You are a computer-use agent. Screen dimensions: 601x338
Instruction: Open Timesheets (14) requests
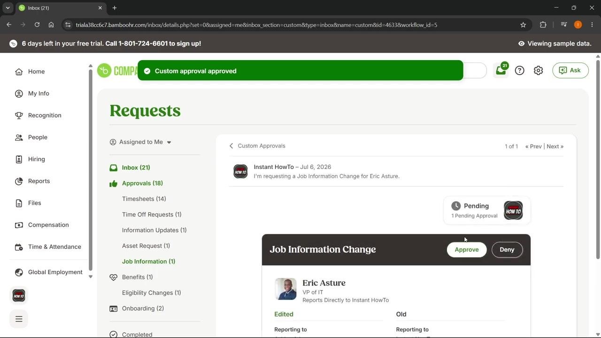tap(144, 199)
